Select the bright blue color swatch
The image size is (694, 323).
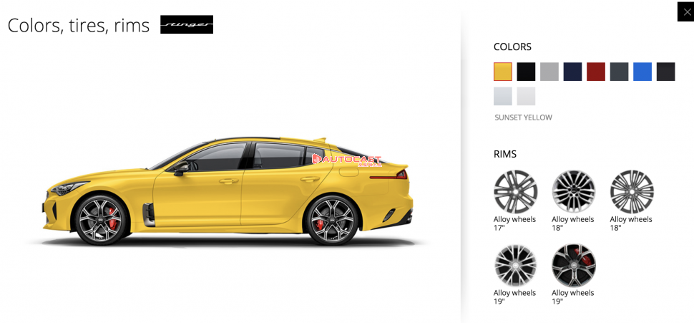pyautogui.click(x=642, y=72)
